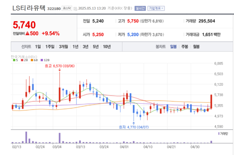Click the green 5-day moving average swatch

(x=14, y=60)
